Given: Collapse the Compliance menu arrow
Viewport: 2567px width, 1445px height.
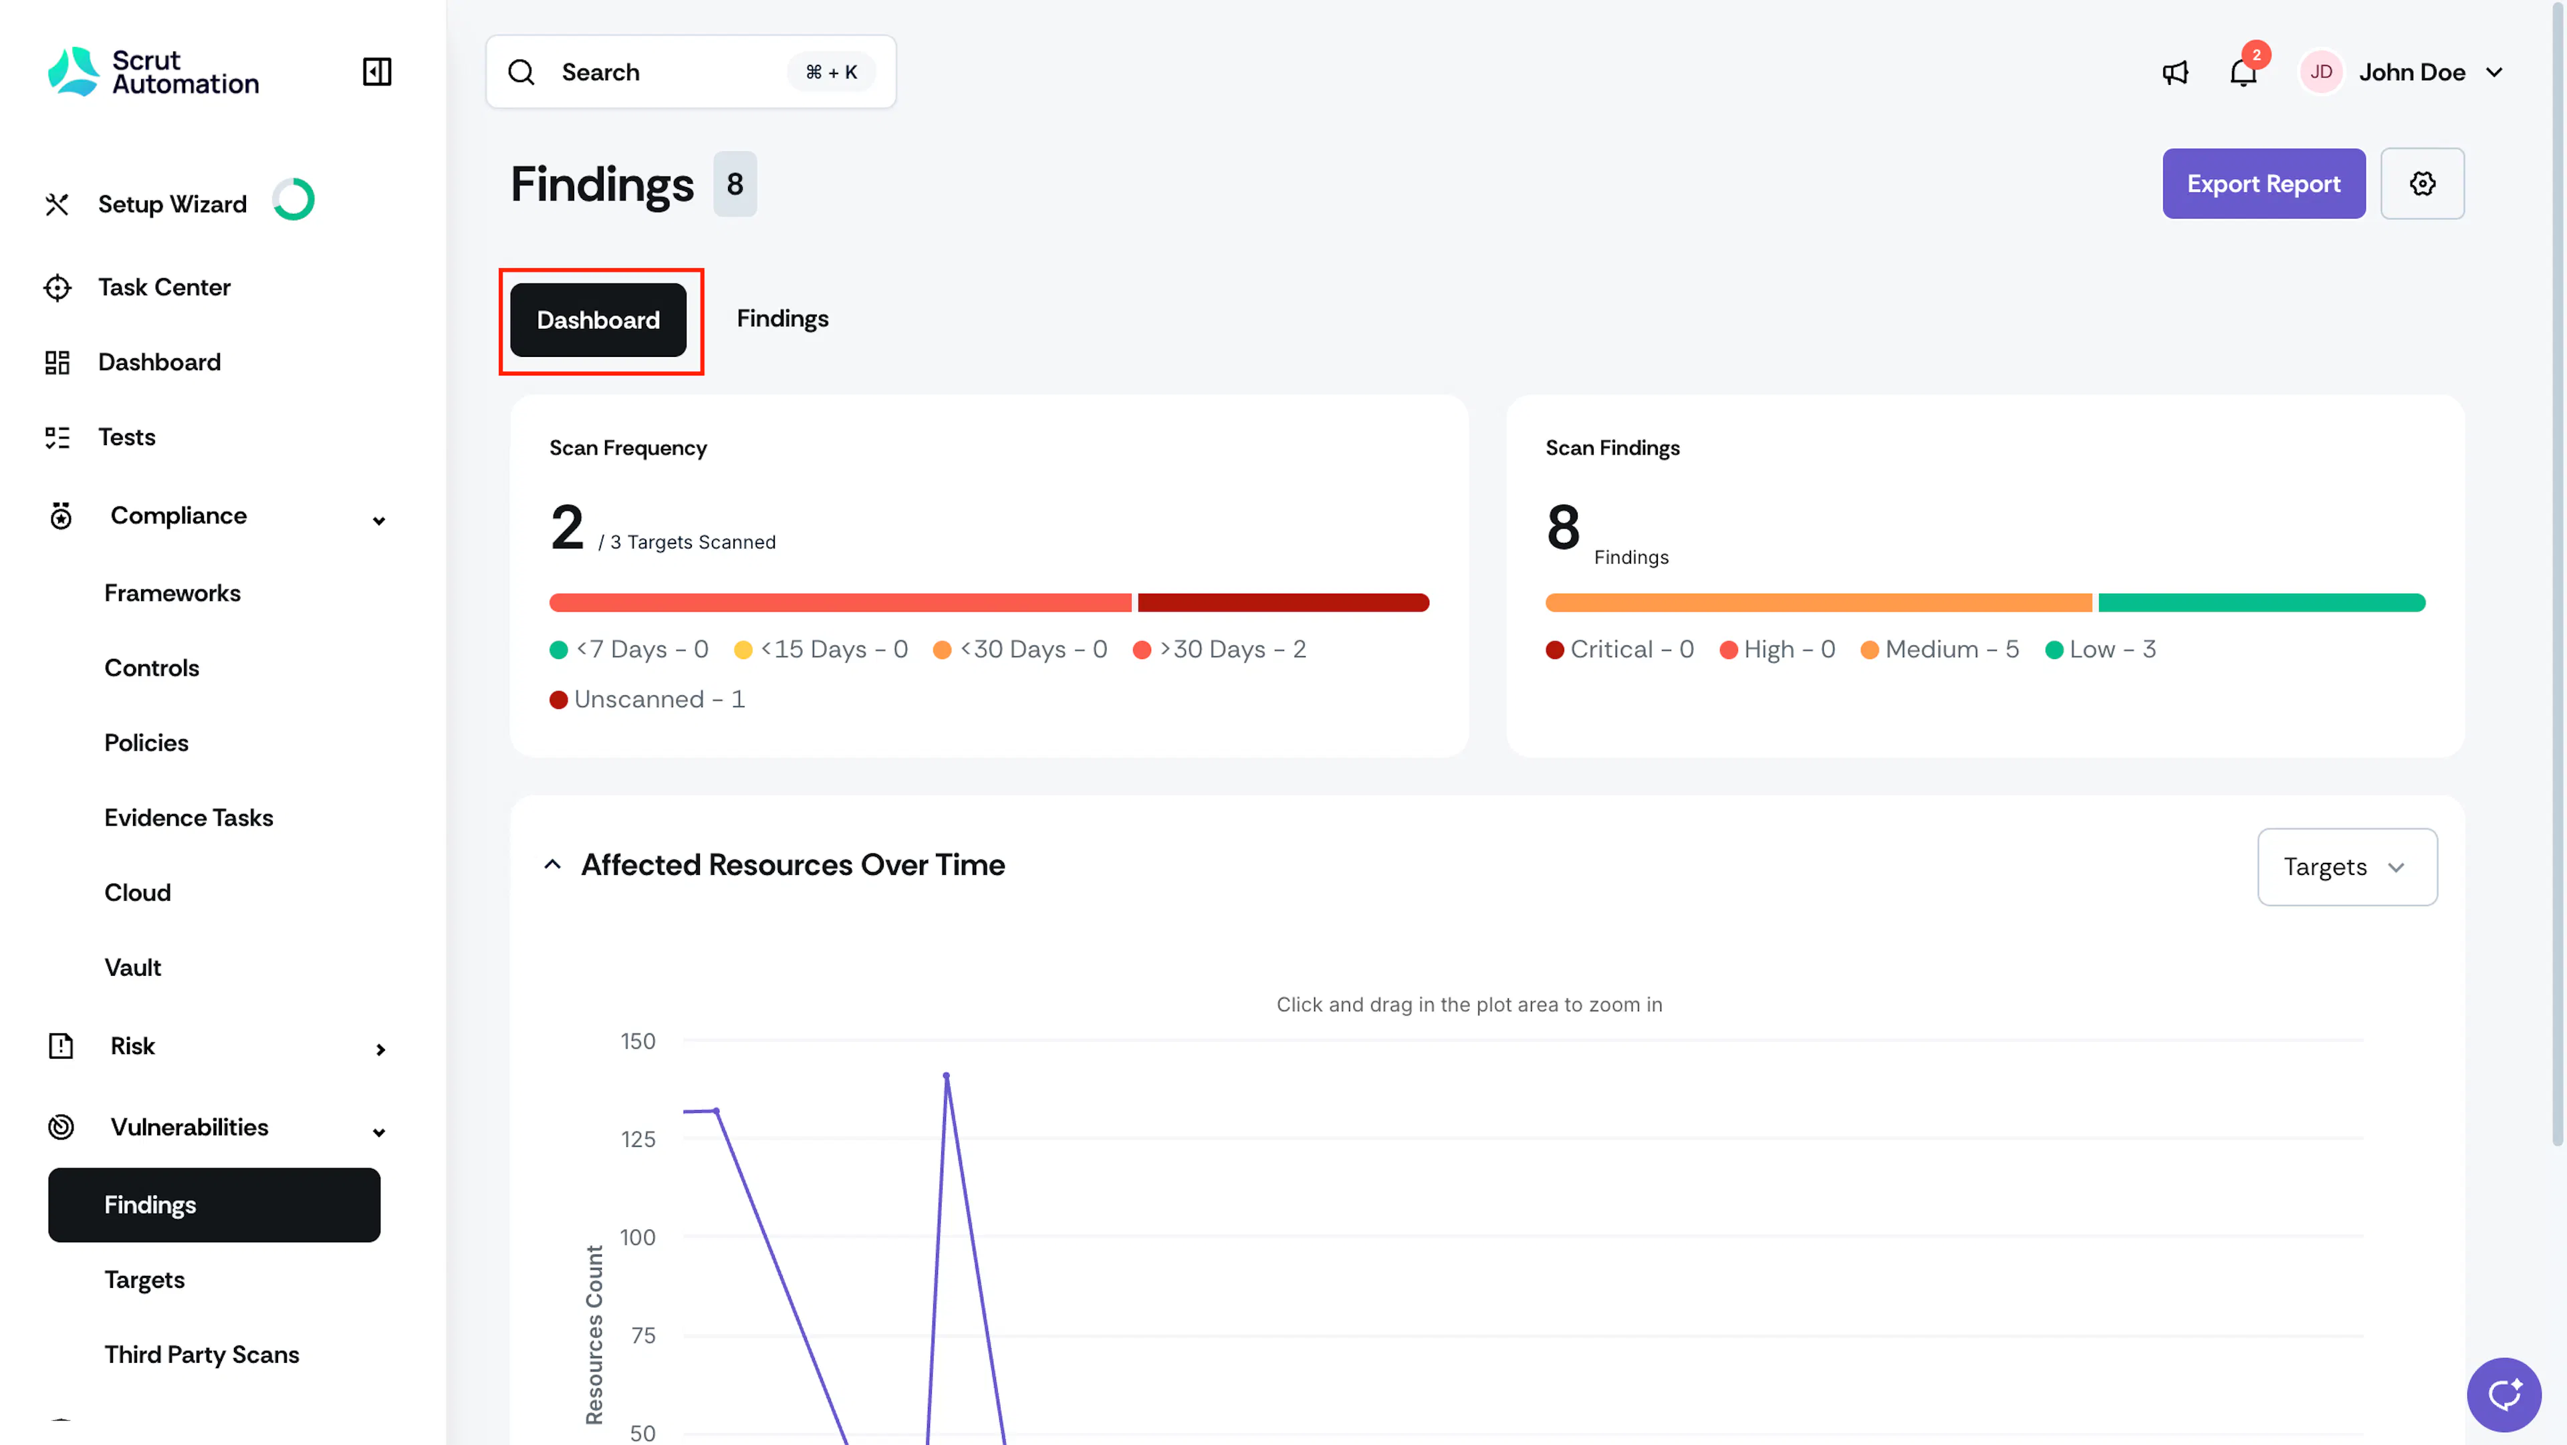Looking at the screenshot, I should point(378,520).
